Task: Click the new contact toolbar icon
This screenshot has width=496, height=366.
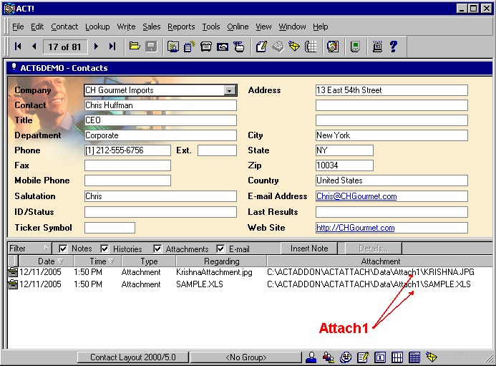Action: (173, 47)
